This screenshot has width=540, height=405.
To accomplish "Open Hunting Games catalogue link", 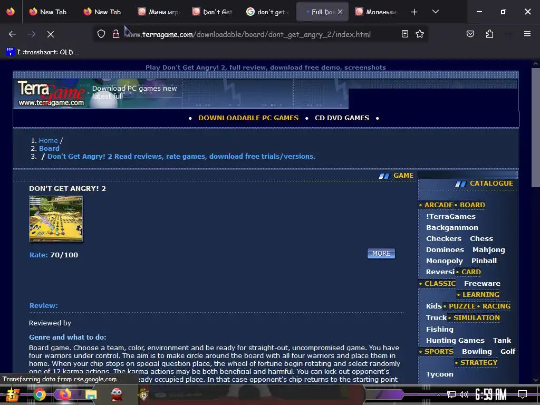I will coord(455,341).
